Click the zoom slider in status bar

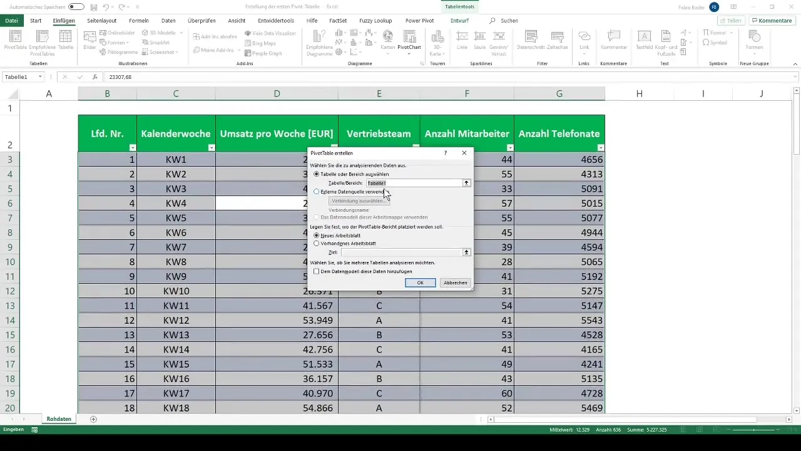(754, 430)
